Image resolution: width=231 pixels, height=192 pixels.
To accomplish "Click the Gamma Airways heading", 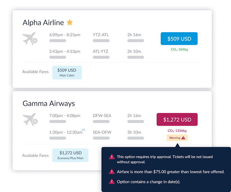I will point(49,104).
